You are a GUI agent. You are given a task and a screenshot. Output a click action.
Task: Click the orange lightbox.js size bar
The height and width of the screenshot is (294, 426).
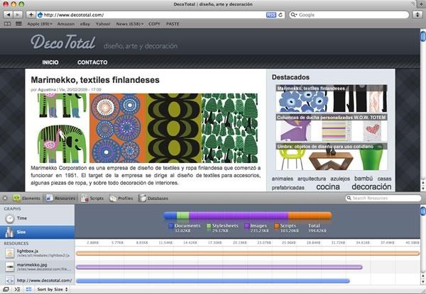tap(248, 254)
